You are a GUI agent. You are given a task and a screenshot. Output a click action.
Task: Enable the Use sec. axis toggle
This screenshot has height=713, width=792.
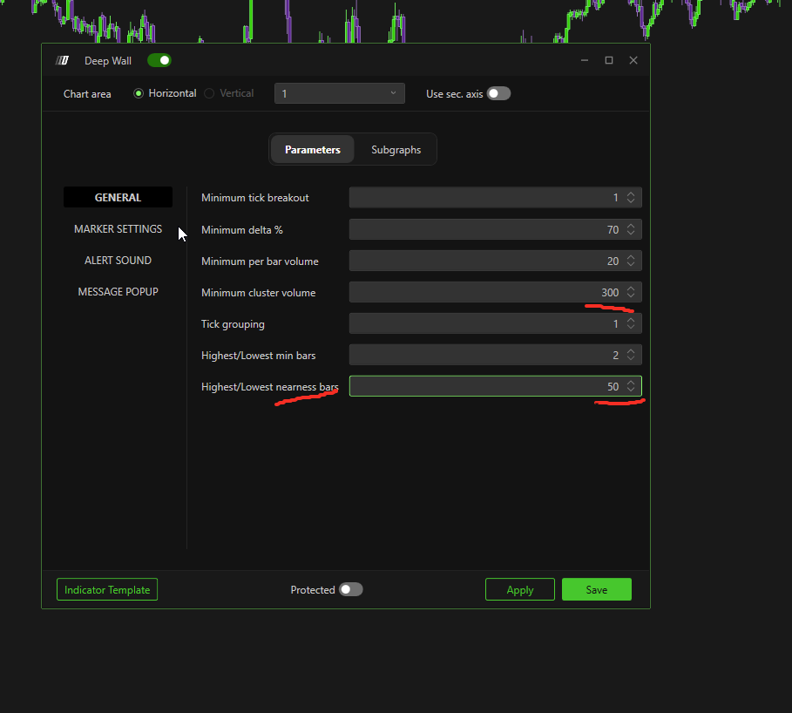coord(498,93)
